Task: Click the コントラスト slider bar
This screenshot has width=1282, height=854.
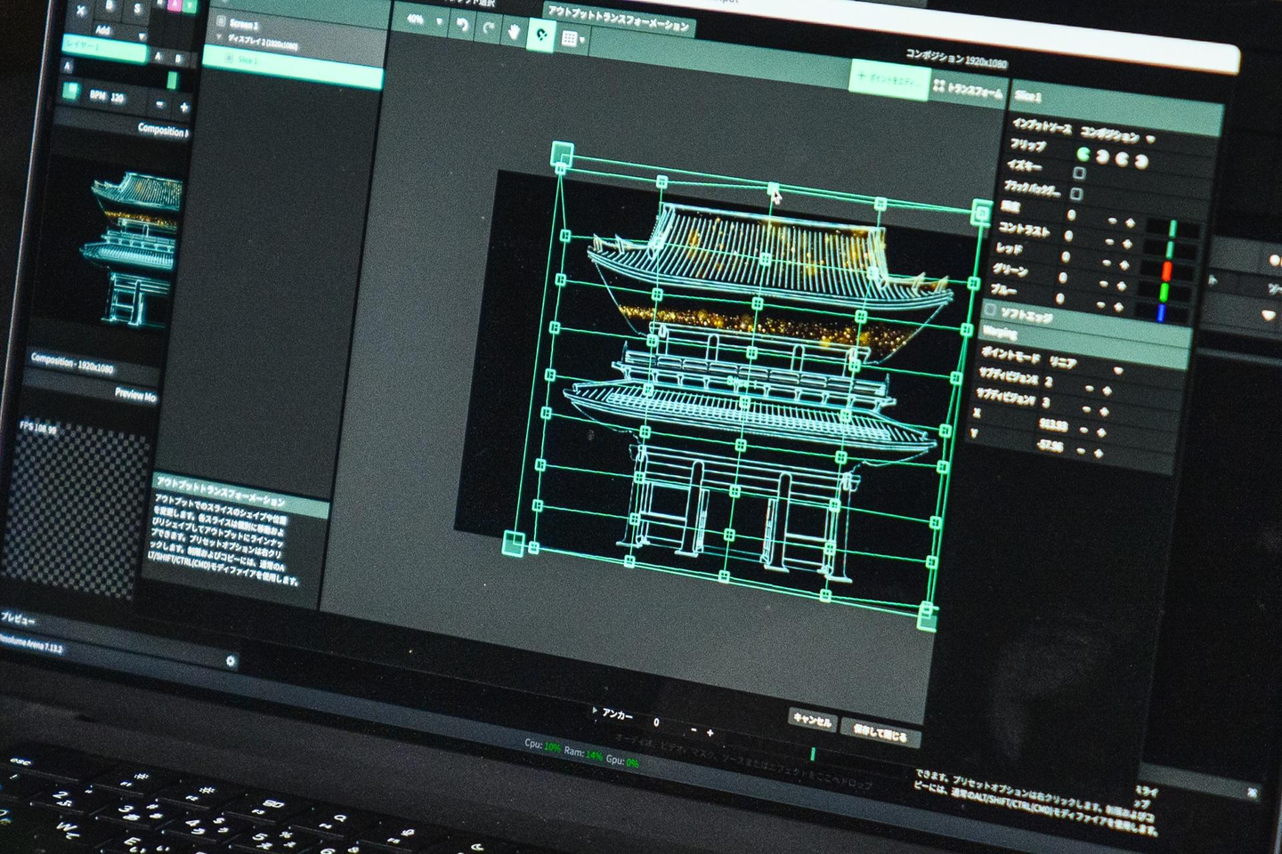Action: (1168, 250)
